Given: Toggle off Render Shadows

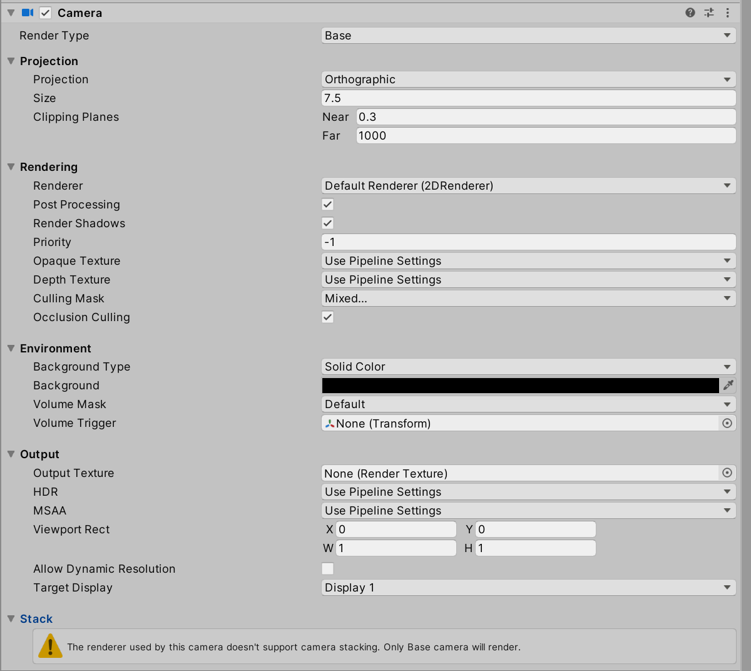Looking at the screenshot, I should (327, 223).
